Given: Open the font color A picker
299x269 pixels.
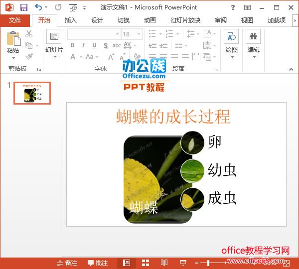Looking at the screenshot, I should (73, 57).
